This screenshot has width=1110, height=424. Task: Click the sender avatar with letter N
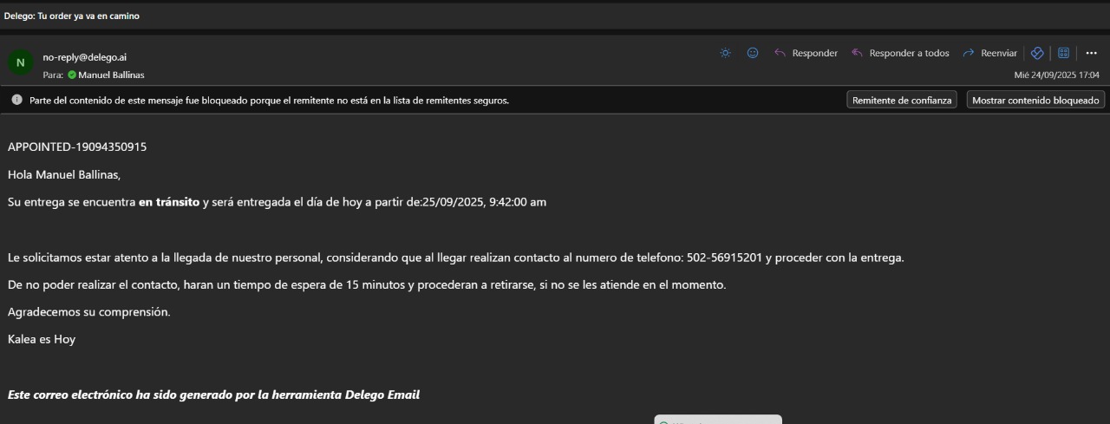pos(20,62)
